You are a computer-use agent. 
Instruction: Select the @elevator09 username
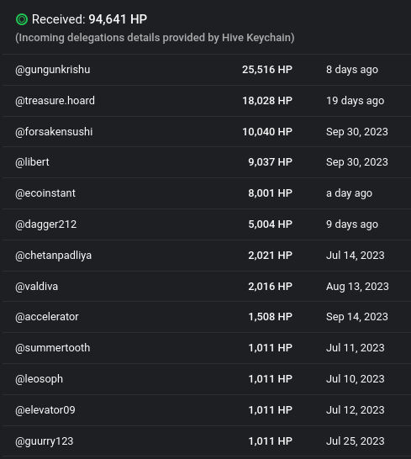45,410
